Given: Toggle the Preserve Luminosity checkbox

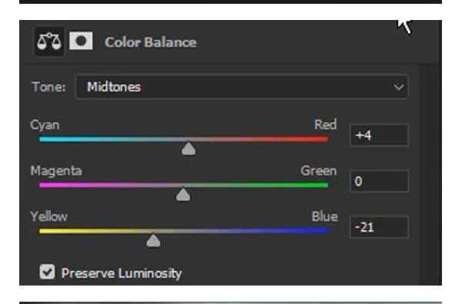Looking at the screenshot, I should click(x=47, y=272).
